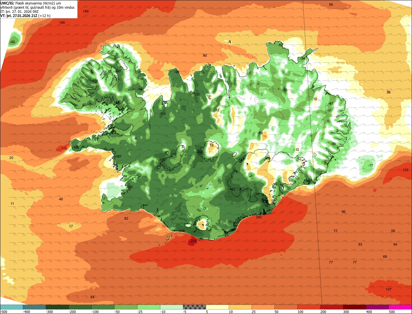Screen dimensions: 412x314
Task: Click the '-500' label on the legend
Action: pos(4,312)
